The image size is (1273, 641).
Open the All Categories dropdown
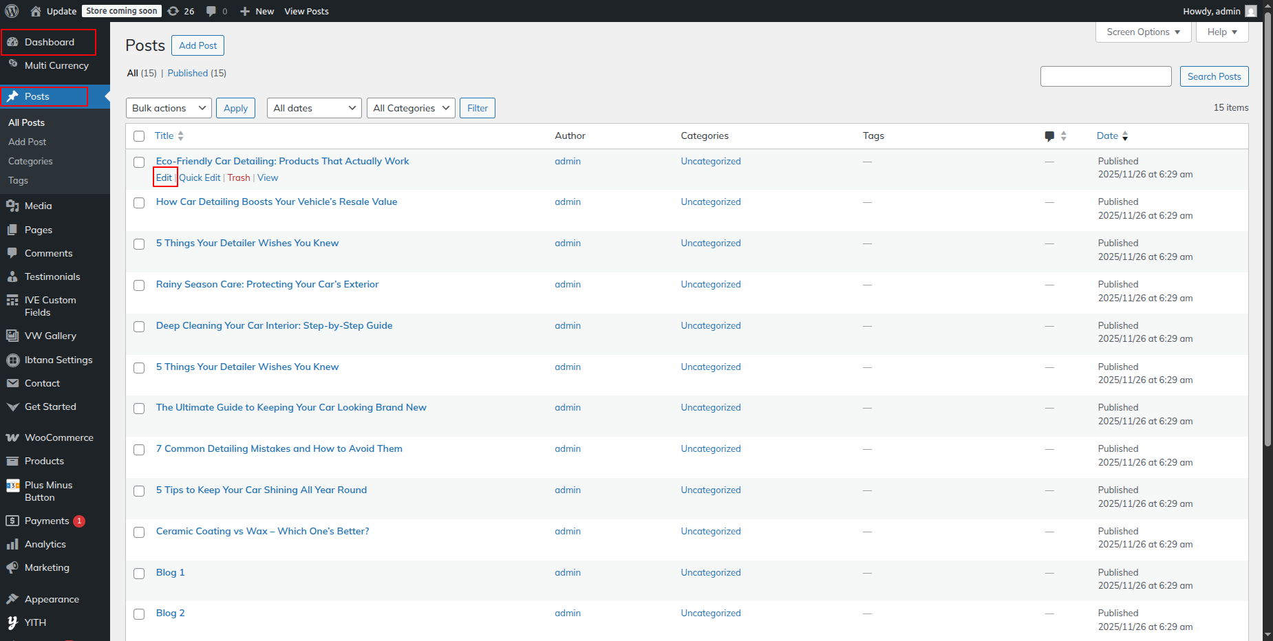tap(410, 108)
